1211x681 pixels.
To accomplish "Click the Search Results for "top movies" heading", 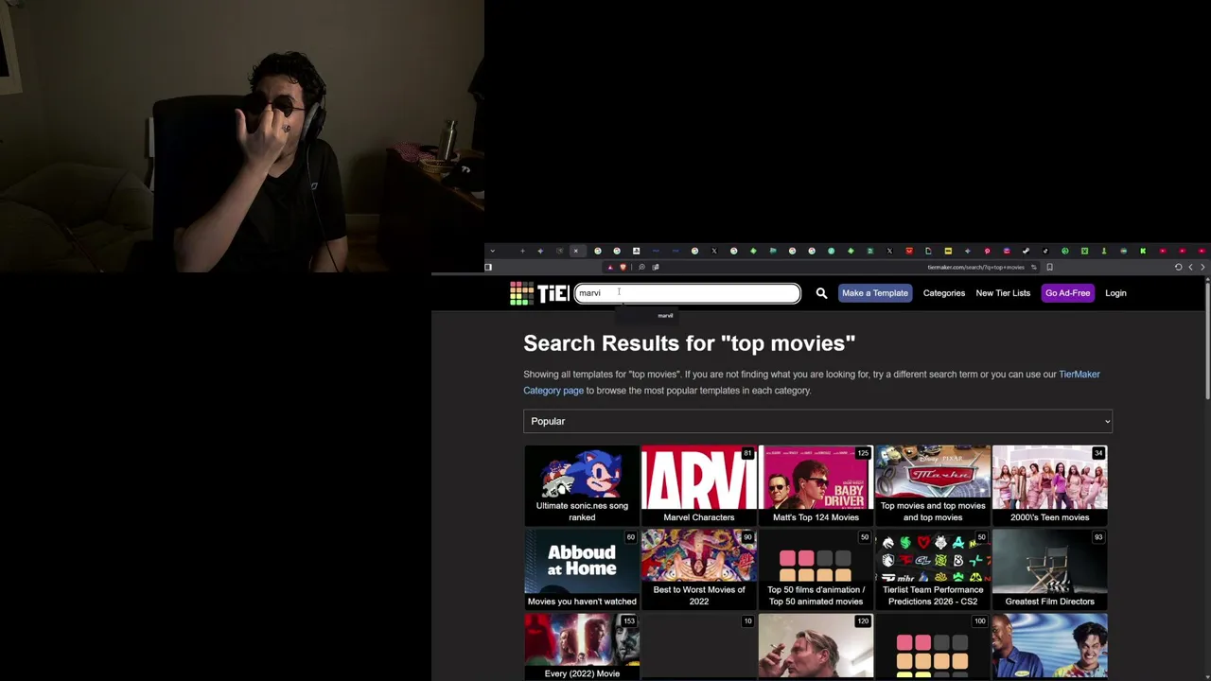I will point(689,343).
